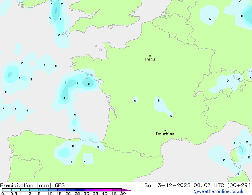Image resolution: width=252 pixels, height=195 pixels.
Task: Select the 1–2 mm legend color swatch
Action: point(25,190)
